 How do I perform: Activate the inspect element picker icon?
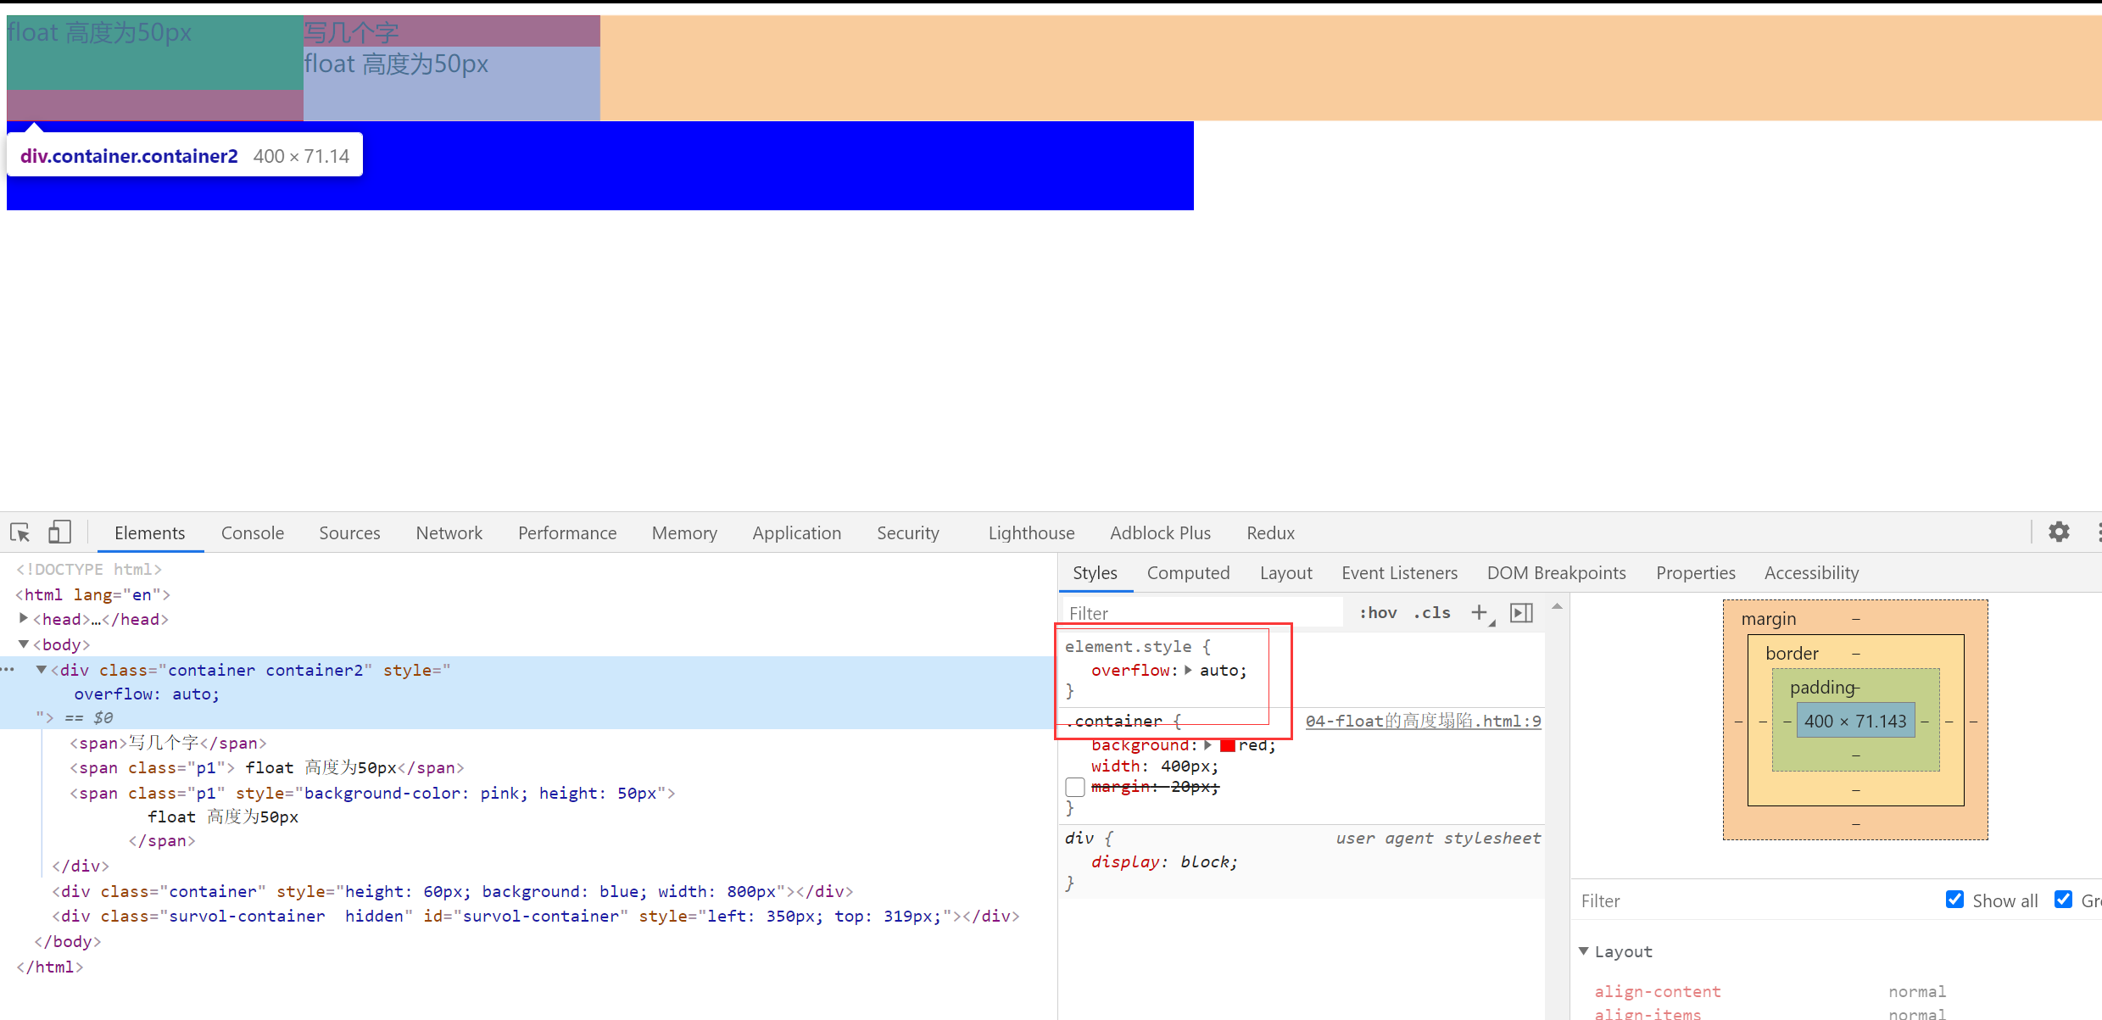click(x=20, y=532)
